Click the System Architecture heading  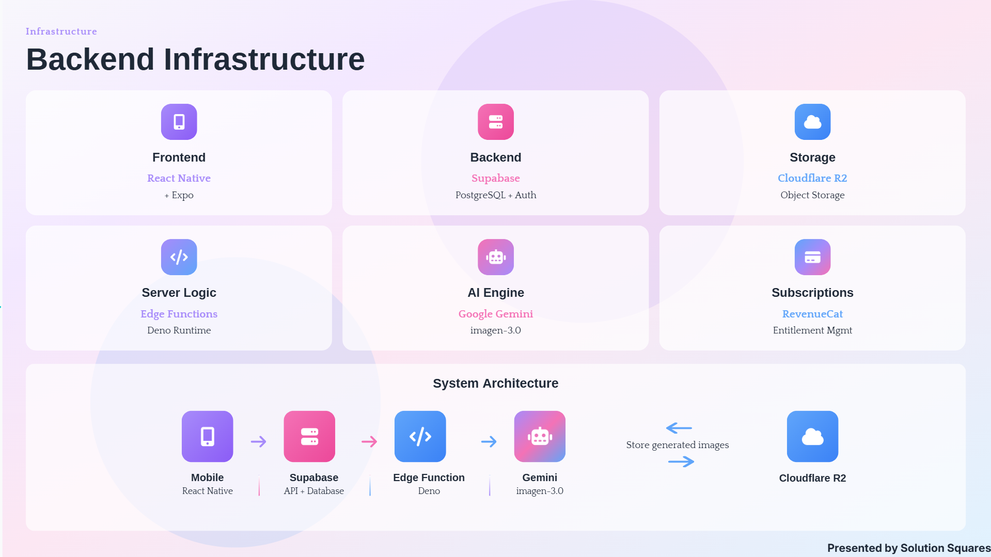click(496, 383)
